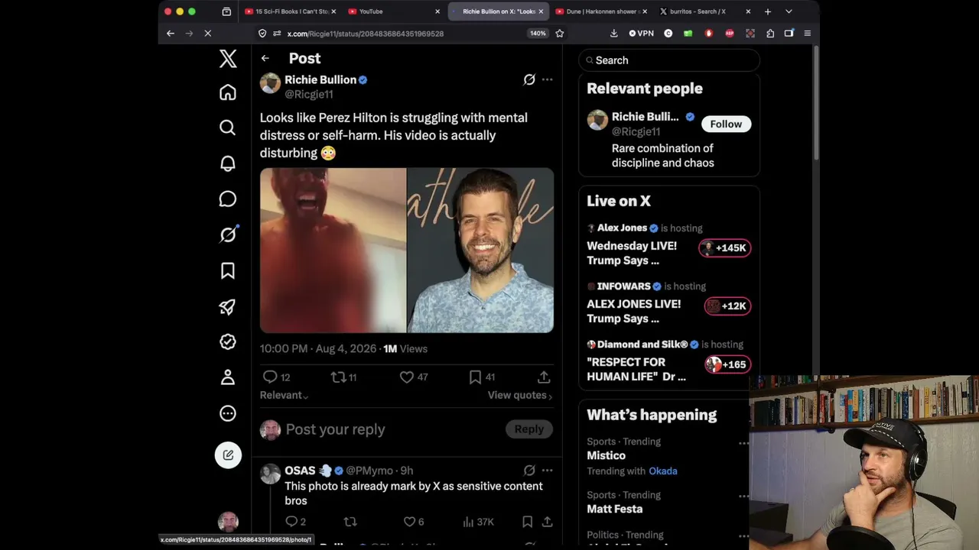Open more options on Richie Bullion's post
Image resolution: width=979 pixels, height=550 pixels.
(547, 79)
